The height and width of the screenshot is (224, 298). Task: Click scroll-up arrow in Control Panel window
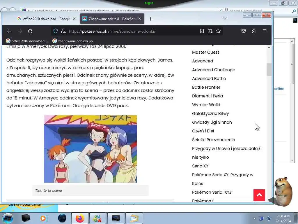click(x=292, y=41)
